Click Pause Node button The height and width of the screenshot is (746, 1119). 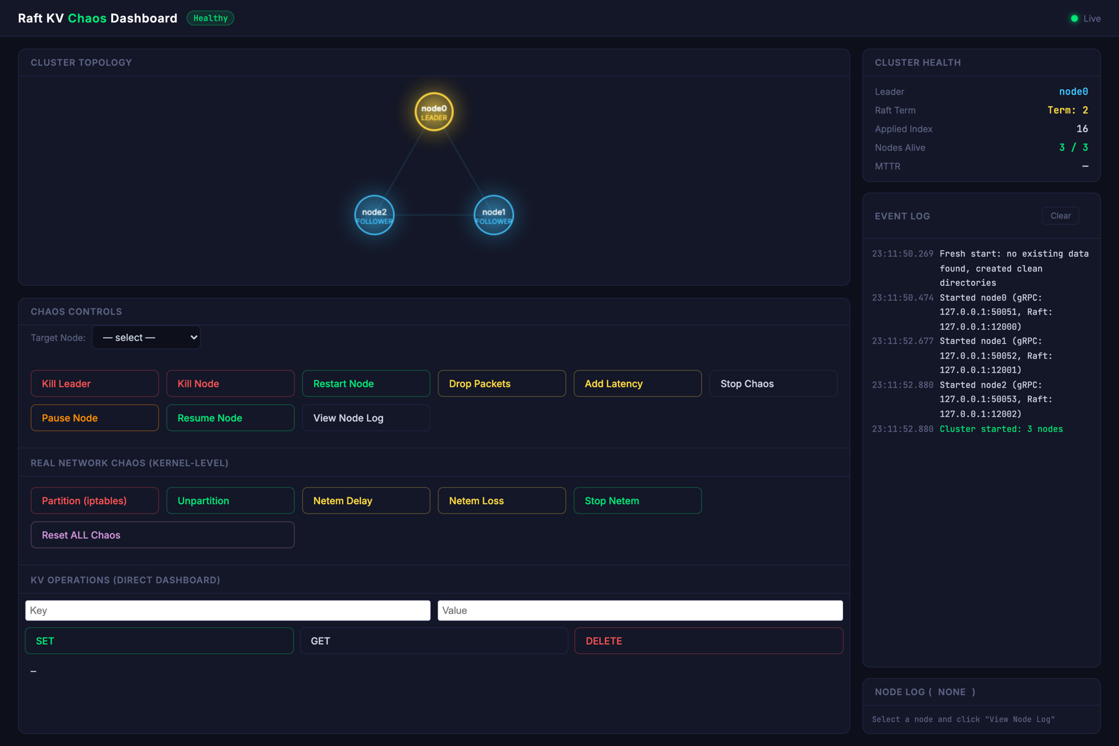(x=94, y=418)
